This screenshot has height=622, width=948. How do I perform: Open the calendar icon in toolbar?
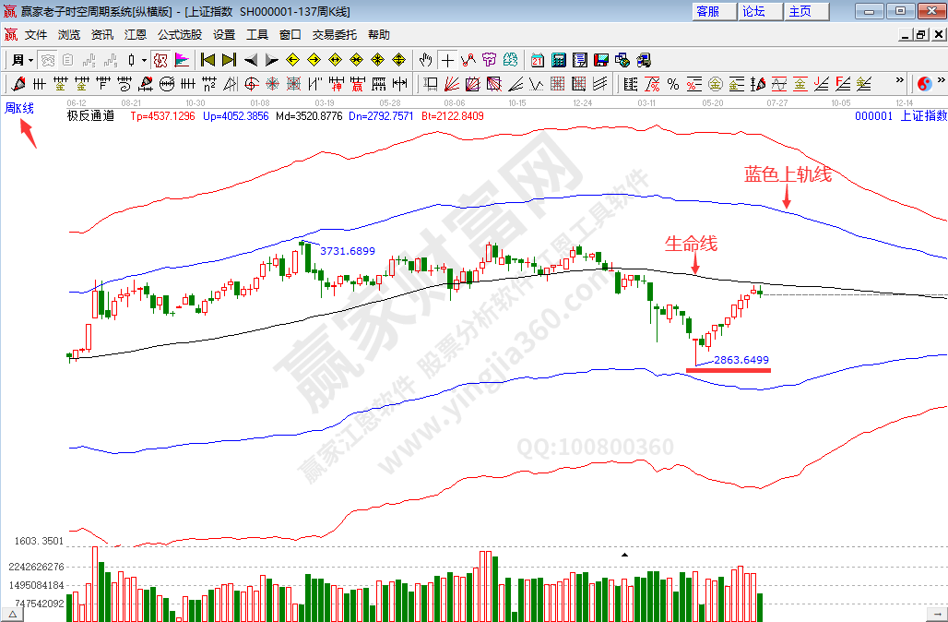[x=538, y=60]
